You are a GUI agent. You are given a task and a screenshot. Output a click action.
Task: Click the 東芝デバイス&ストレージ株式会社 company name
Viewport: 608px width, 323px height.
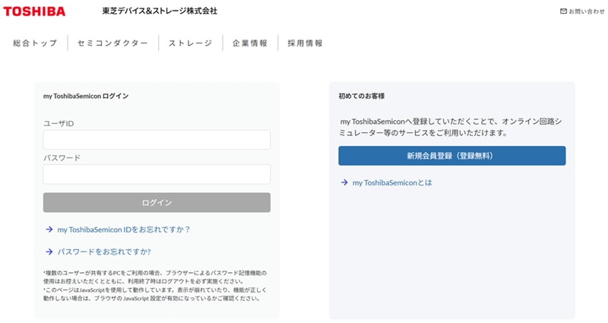click(160, 11)
